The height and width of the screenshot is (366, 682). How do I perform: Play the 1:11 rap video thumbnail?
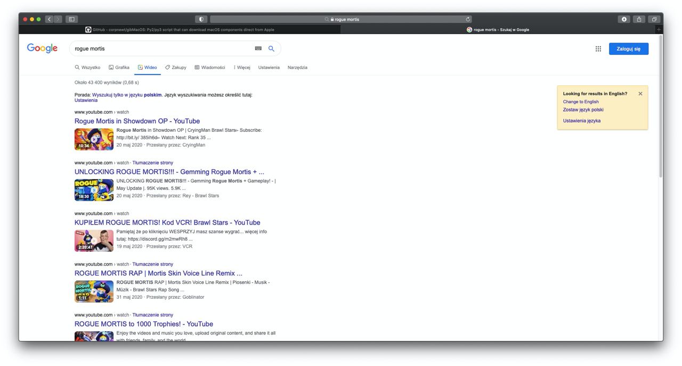click(x=94, y=291)
